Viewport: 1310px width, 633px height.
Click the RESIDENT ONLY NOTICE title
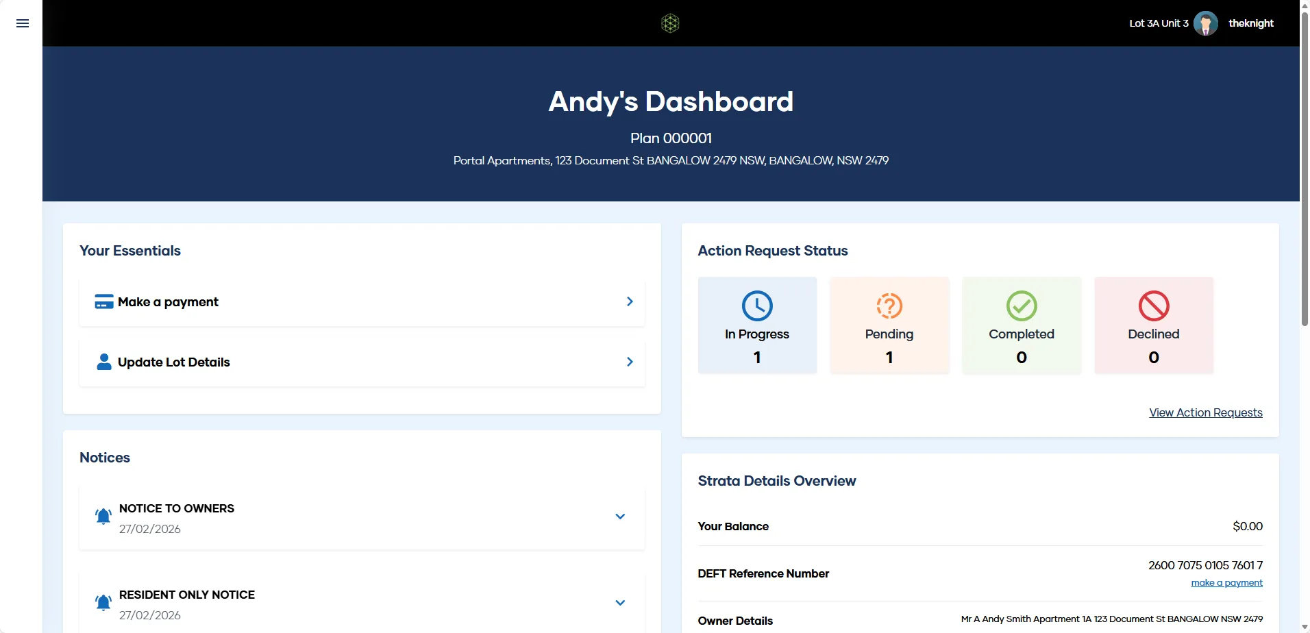[x=187, y=595]
